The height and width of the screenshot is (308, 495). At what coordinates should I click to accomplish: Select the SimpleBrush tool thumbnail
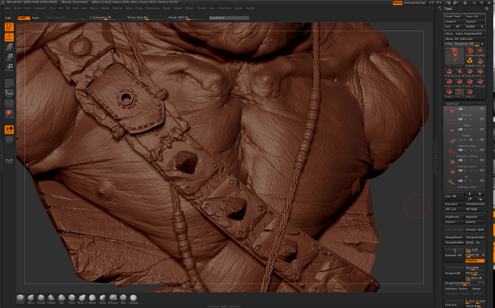pyautogui.click(x=469, y=62)
